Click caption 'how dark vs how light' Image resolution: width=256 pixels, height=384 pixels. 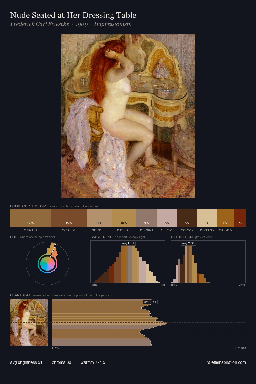pos(130,237)
